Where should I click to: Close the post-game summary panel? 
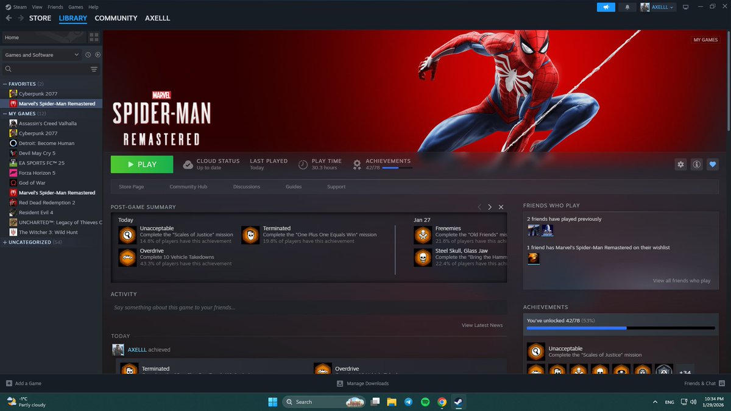click(x=501, y=207)
